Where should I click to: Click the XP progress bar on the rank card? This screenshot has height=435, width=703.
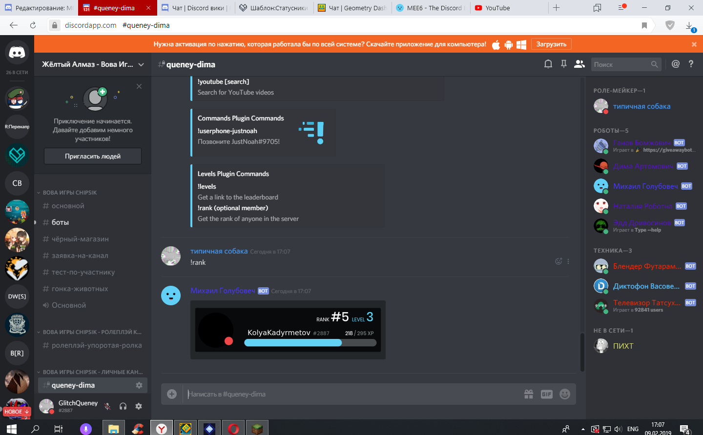point(310,342)
